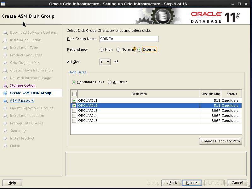Viewport: 252px width, 189px height.
Task: Uncheck the ORCL:VOL2 disk checkbox
Action: coord(74,106)
